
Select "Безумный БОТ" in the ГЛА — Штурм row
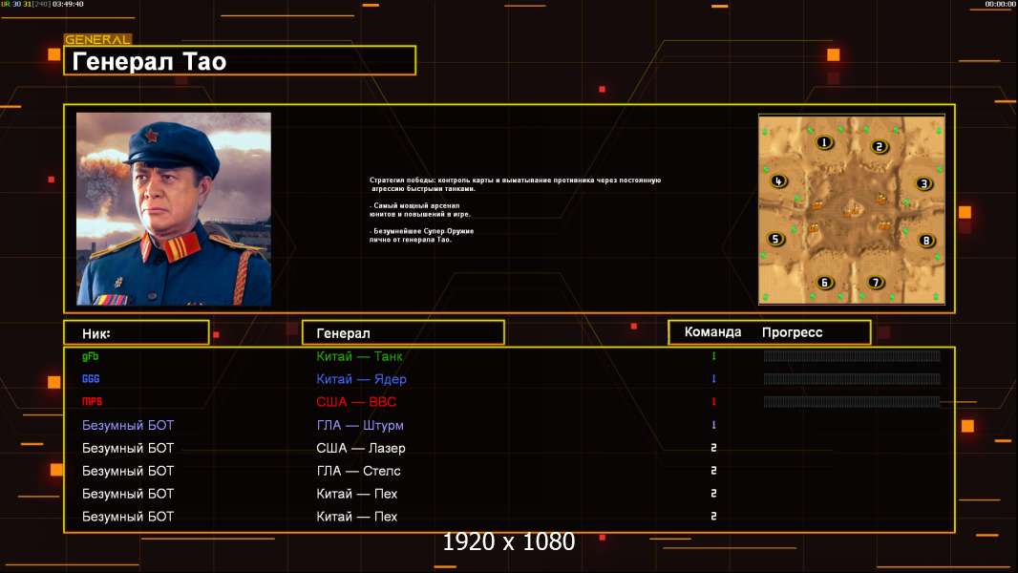pos(128,426)
